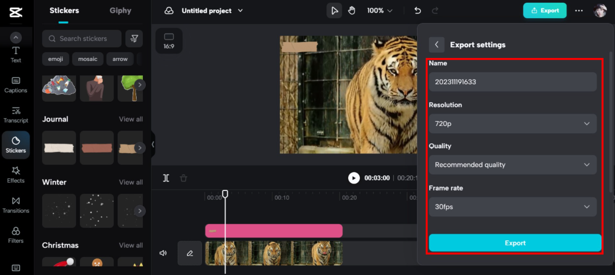Click the tape sticker on preview canvas
The height and width of the screenshot is (275, 615).
point(299,47)
